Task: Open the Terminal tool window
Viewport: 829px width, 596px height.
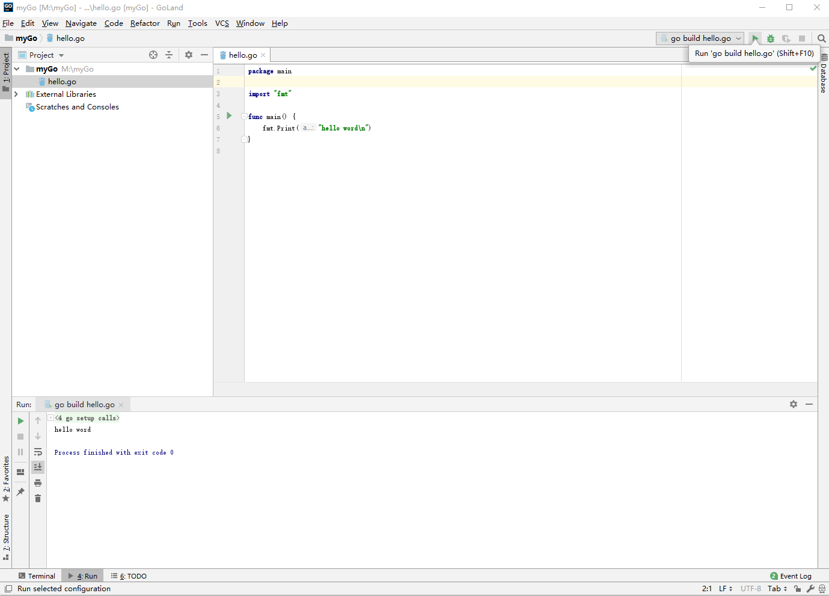Action: (x=37, y=576)
